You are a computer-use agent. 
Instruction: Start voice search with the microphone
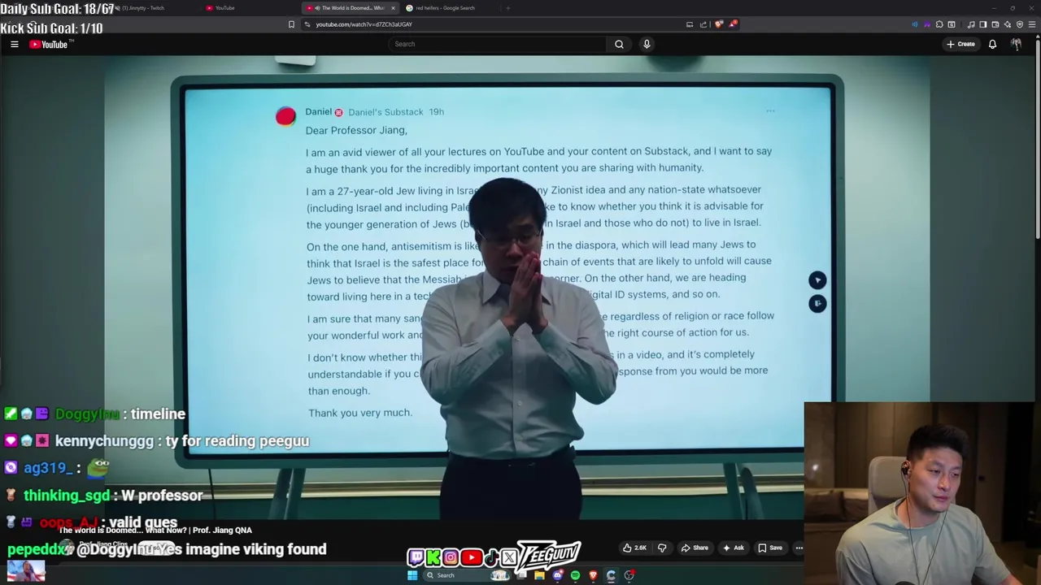pyautogui.click(x=647, y=44)
